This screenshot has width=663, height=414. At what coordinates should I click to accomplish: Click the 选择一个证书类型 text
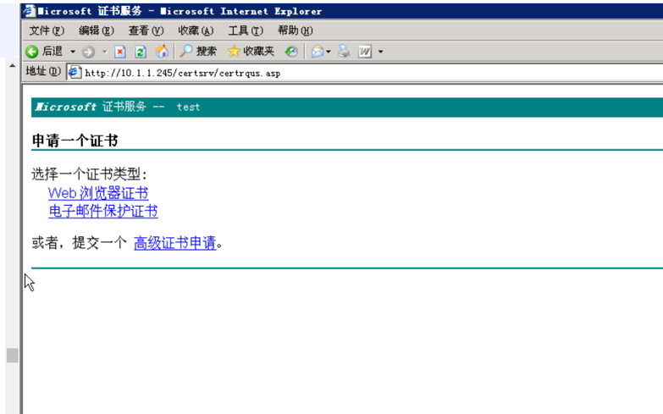(89, 174)
